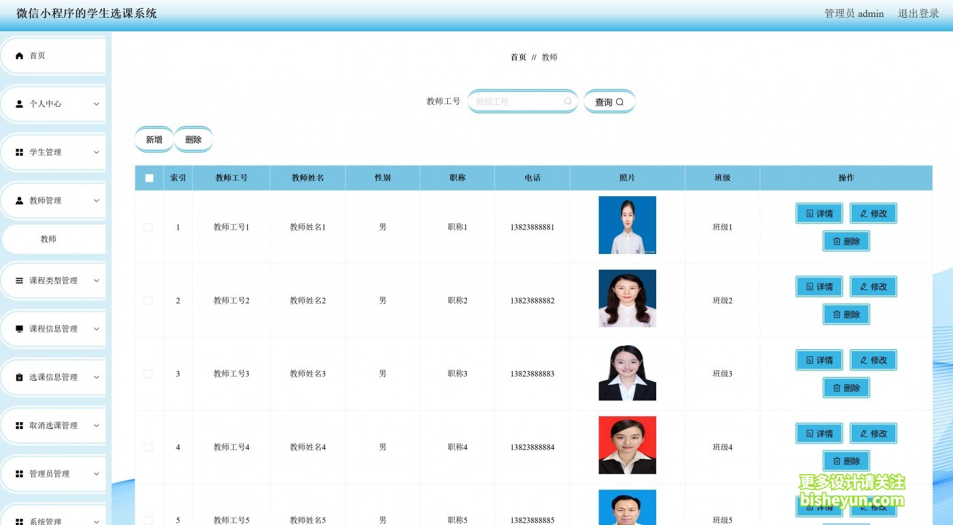Click the grid icon beside 系统管理
This screenshot has height=525, width=953.
point(19,522)
